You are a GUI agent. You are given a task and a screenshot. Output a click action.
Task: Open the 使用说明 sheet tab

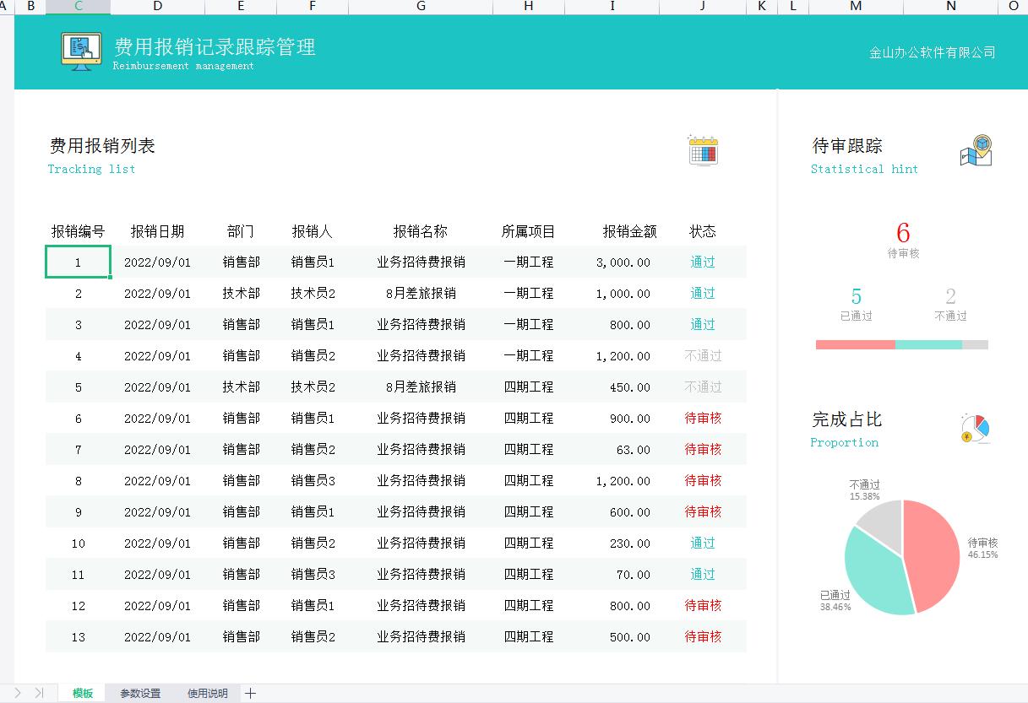click(x=206, y=692)
